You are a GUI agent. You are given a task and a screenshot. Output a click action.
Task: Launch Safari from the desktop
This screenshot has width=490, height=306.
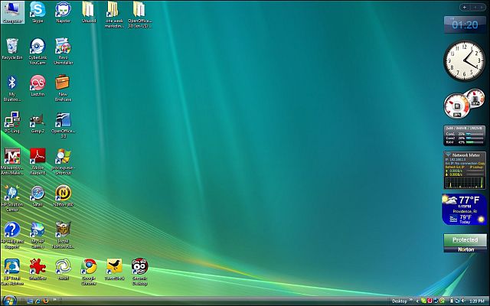tap(38, 196)
